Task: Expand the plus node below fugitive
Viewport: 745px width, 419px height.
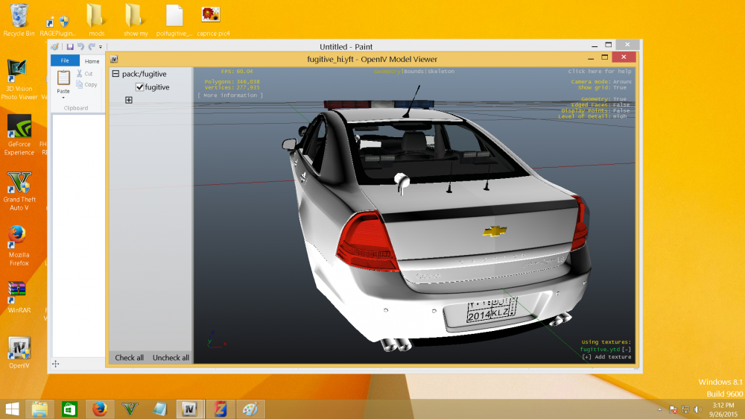Action: (129, 100)
